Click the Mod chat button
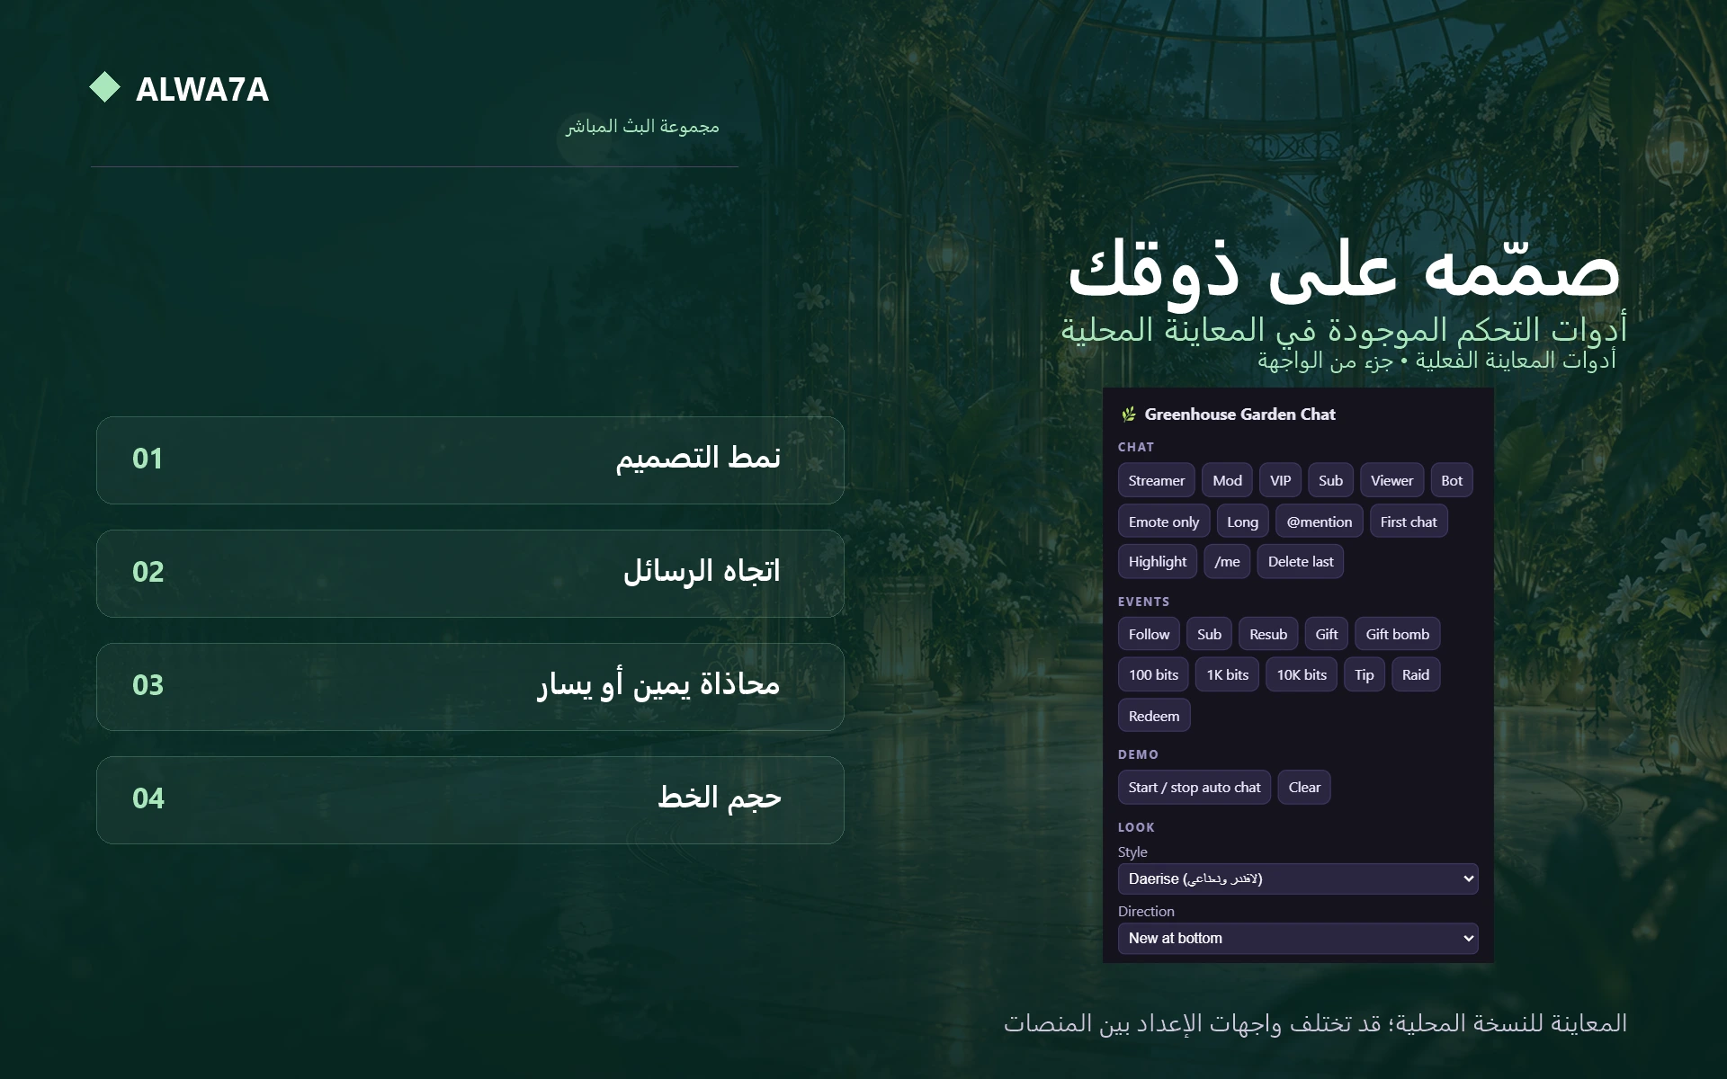Screen dimensions: 1727x1079 (1227, 480)
